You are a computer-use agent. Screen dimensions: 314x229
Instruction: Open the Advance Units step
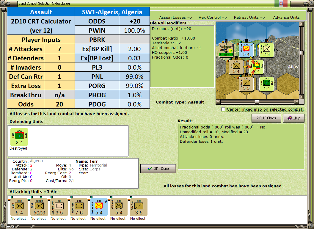point(286,18)
